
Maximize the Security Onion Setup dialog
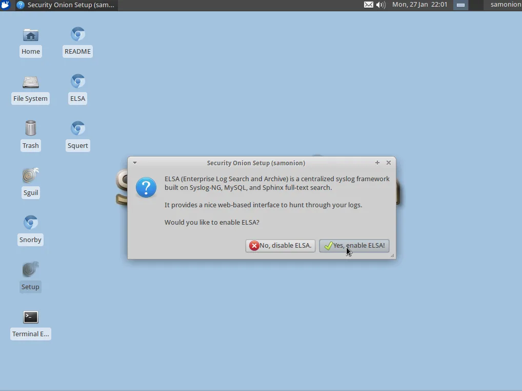[x=377, y=162]
